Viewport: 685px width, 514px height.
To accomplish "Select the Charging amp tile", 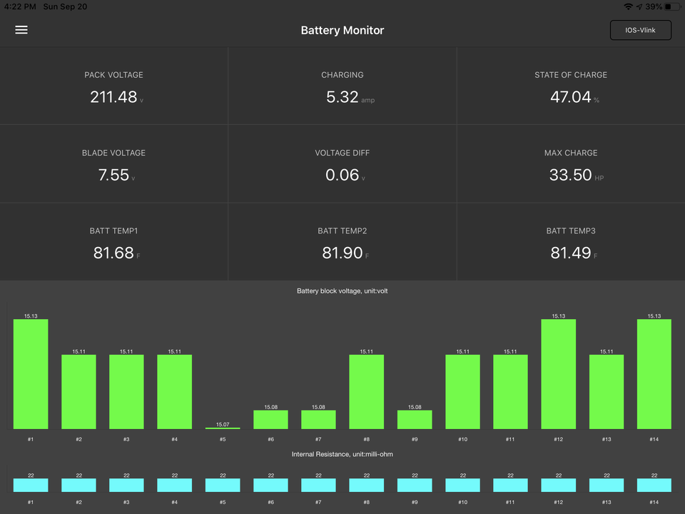I will 342,87.
